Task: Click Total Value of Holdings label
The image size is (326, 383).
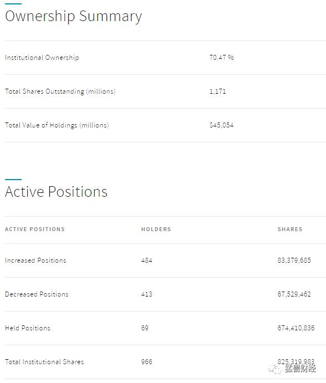Action: (57, 125)
